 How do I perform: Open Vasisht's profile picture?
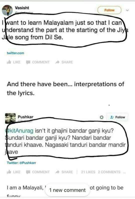pos(7,11)
